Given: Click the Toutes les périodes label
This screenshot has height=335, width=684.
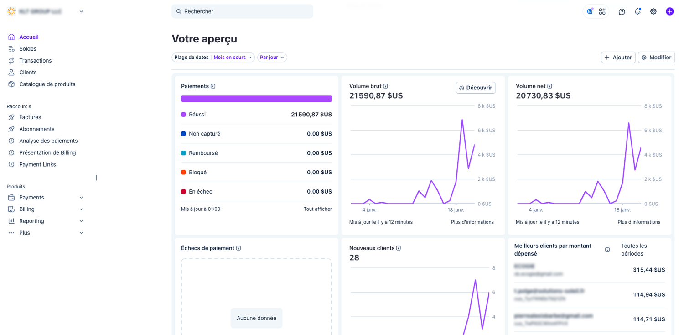Looking at the screenshot, I should [x=634, y=250].
